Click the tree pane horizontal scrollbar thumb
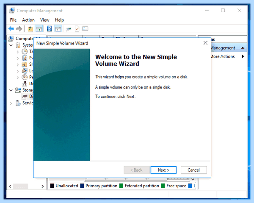Viewport: 254px width, 203px height. (x=20, y=186)
